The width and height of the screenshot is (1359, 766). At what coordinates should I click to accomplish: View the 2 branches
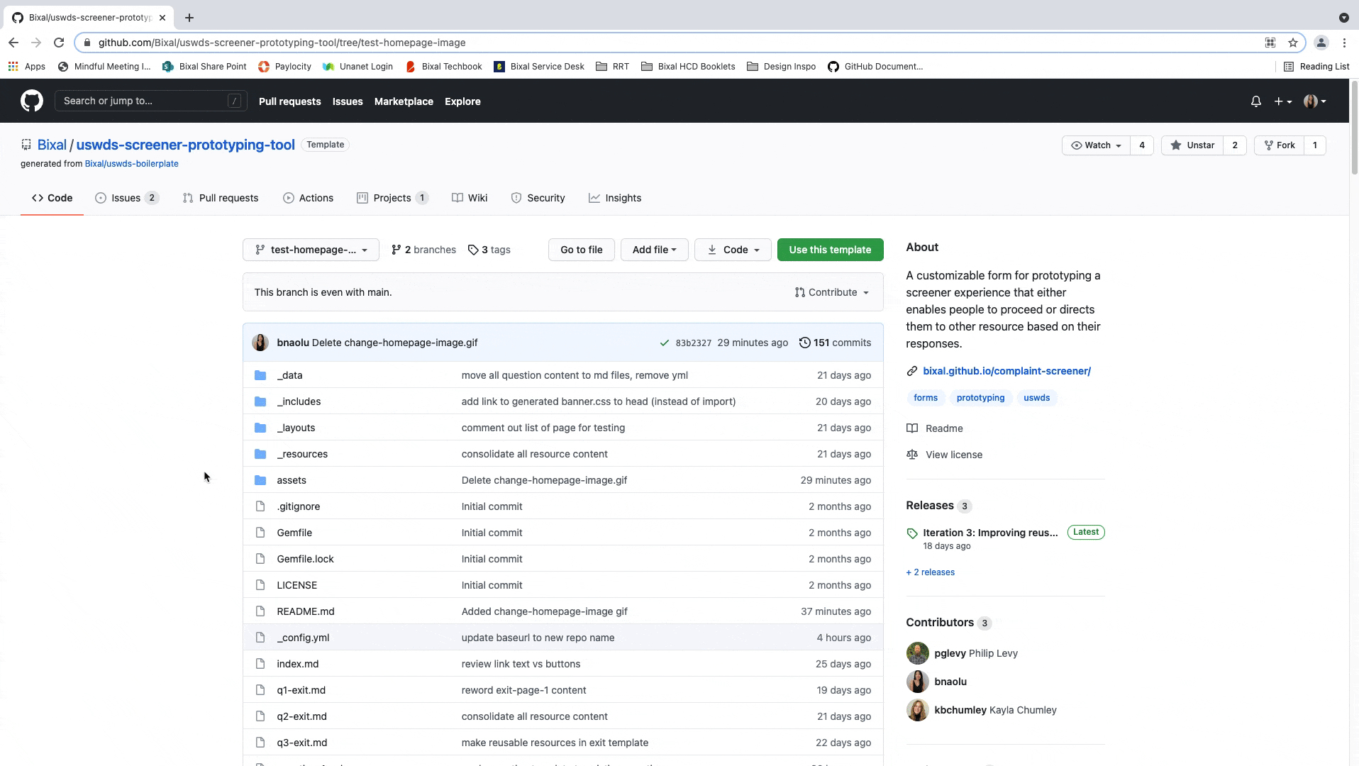pos(423,250)
